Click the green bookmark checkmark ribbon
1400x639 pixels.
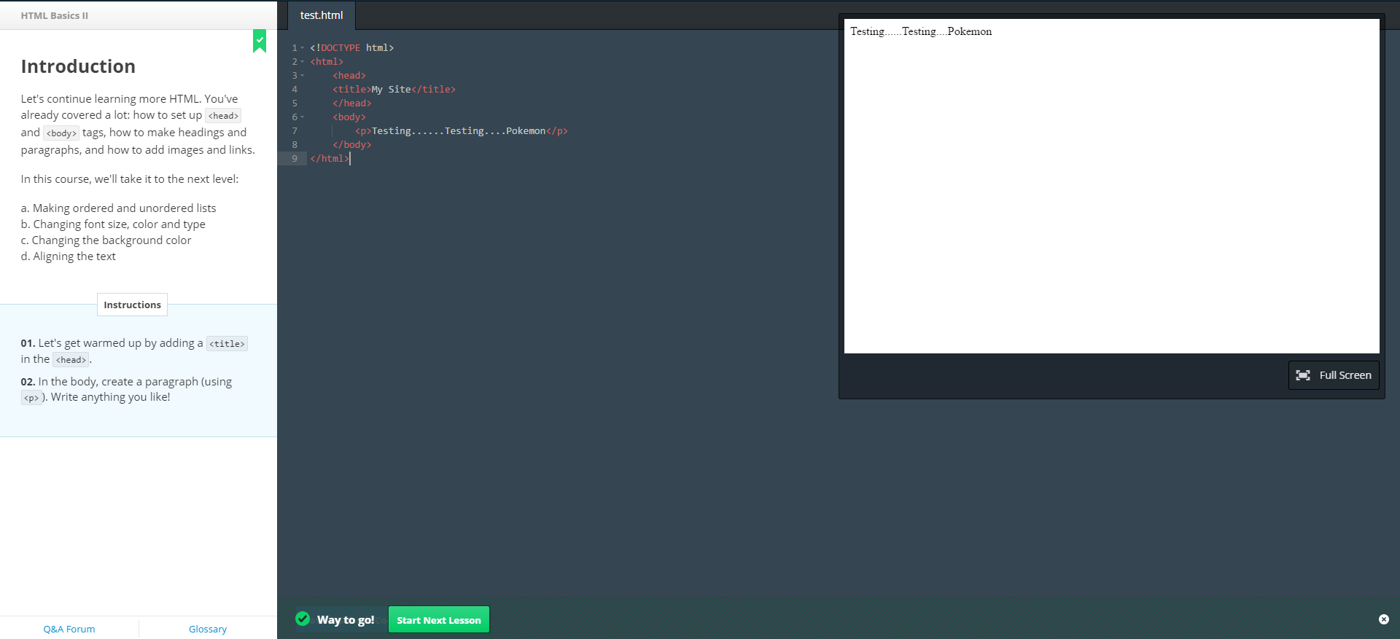(260, 41)
